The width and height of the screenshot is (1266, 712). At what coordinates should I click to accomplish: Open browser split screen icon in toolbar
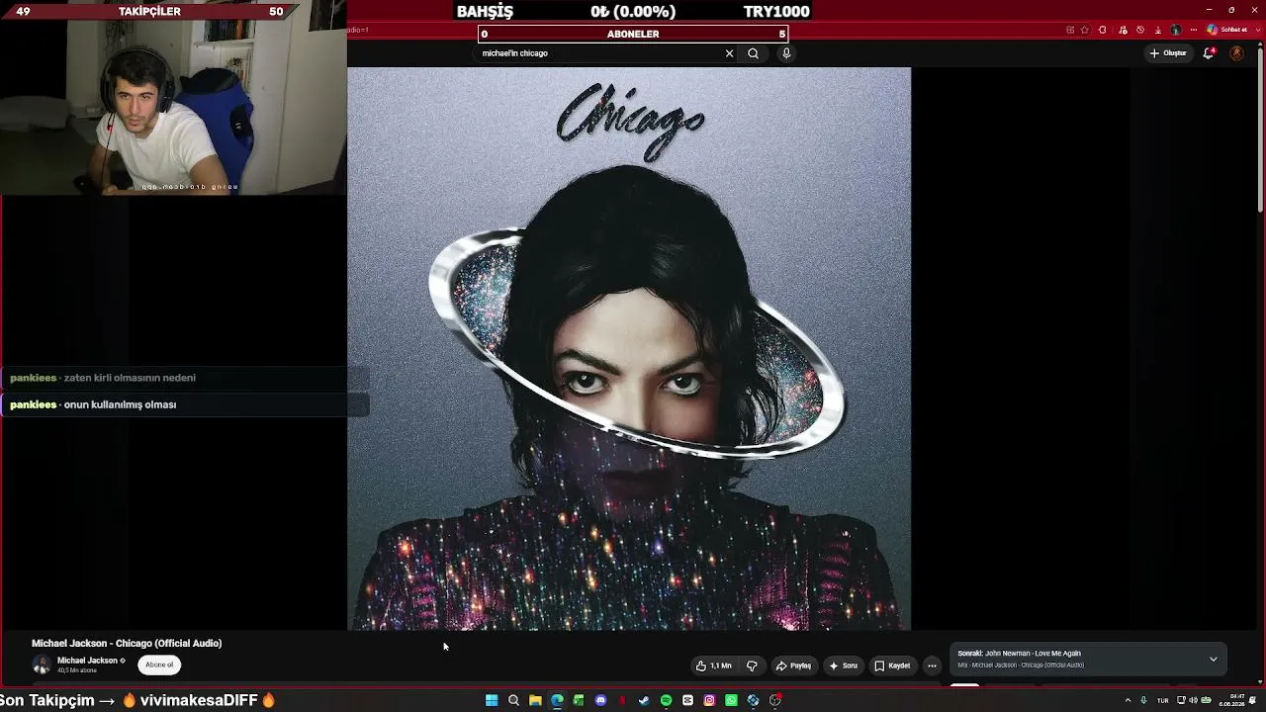1070,30
